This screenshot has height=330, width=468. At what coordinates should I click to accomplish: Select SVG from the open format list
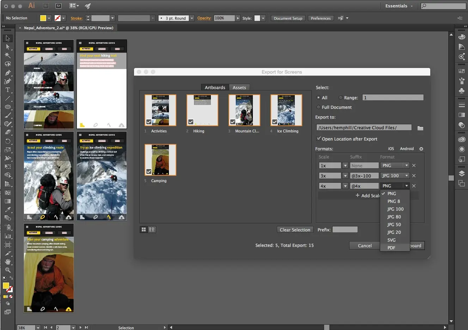[391, 240]
